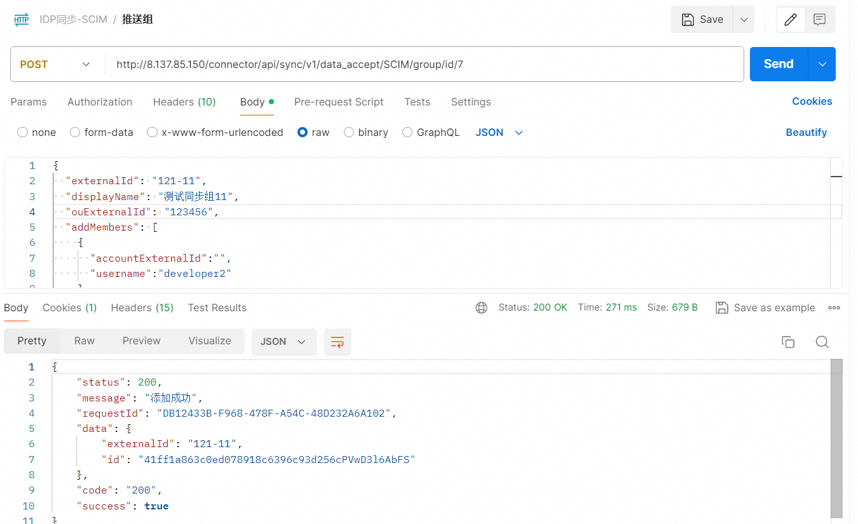
Task: Click the HTTP request icon
Action: (x=21, y=19)
